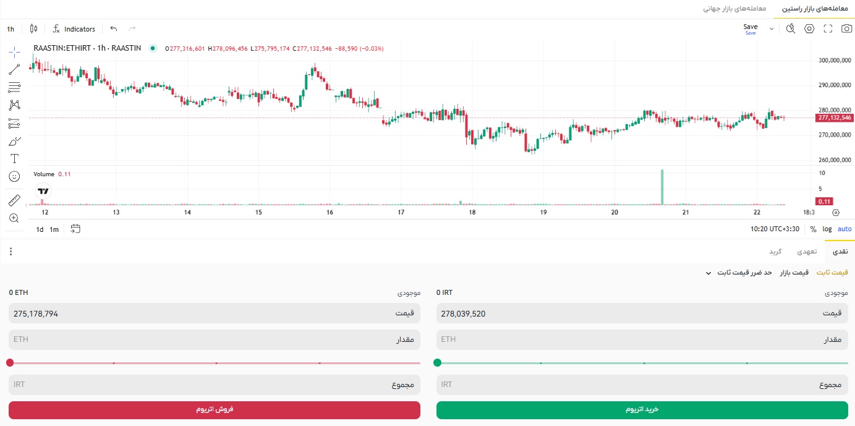
Task: Click the 0 ETH balance value
Action: click(x=19, y=292)
